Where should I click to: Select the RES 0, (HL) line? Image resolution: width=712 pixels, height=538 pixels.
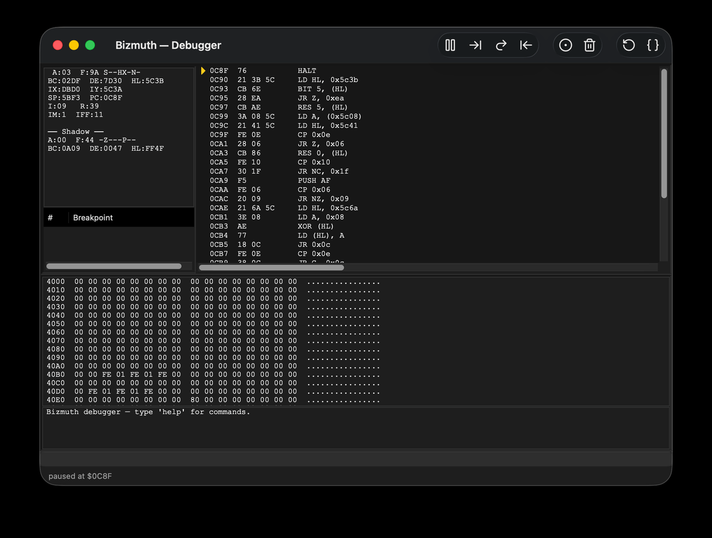(x=279, y=153)
